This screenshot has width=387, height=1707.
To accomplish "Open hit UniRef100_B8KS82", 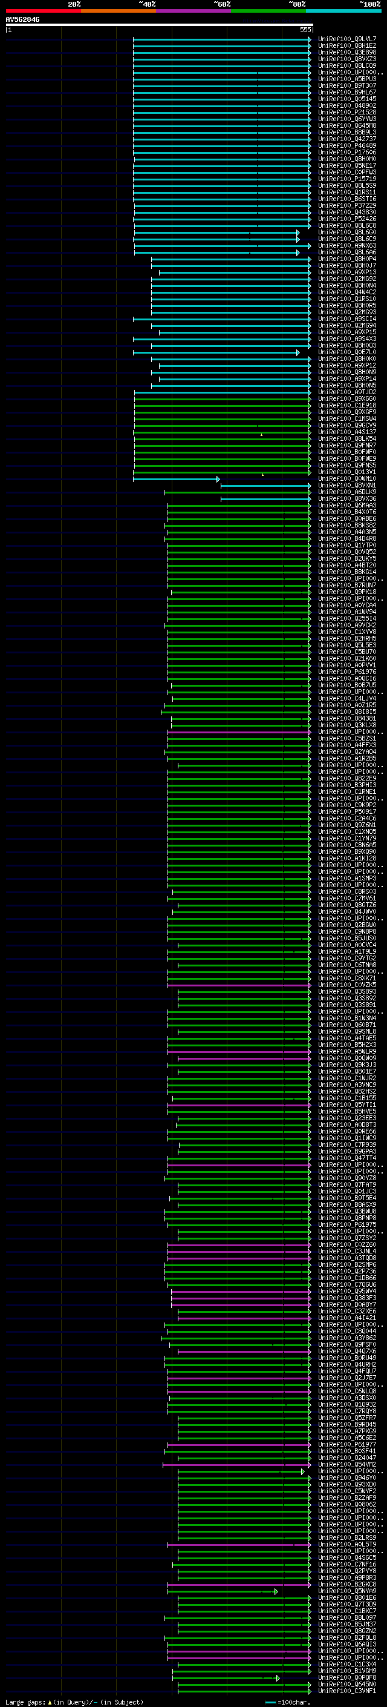I will pos(347,526).
